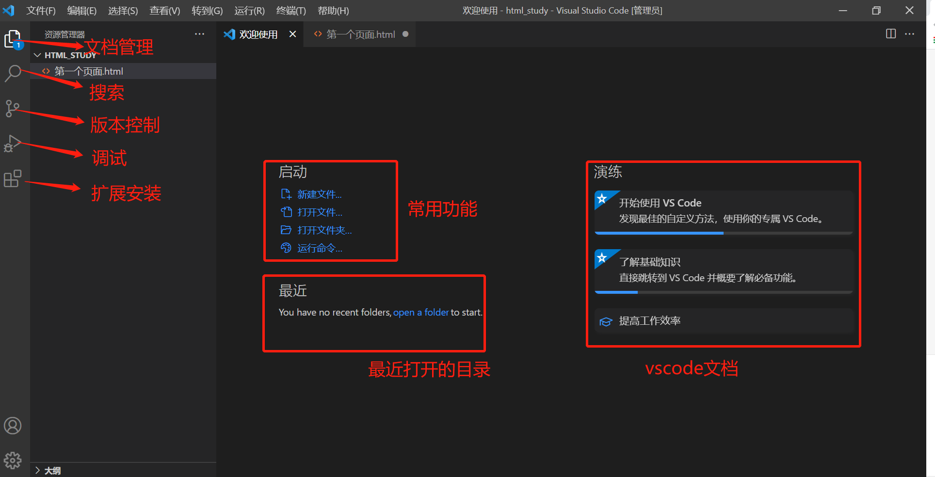Open the Source Control view icon
This screenshot has width=935, height=477.
coord(13,109)
